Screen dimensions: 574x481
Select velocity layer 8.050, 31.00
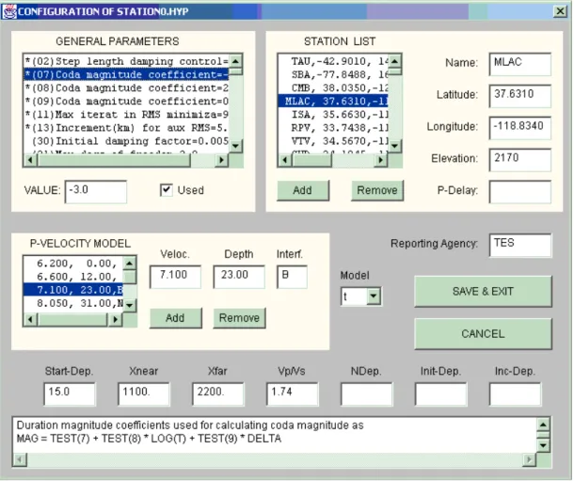(73, 303)
